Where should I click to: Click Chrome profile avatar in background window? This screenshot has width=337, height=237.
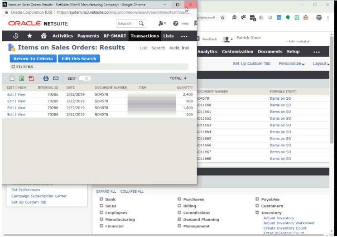click(x=319, y=18)
